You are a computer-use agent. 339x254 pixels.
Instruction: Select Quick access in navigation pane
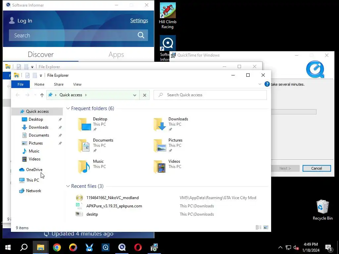click(37, 111)
